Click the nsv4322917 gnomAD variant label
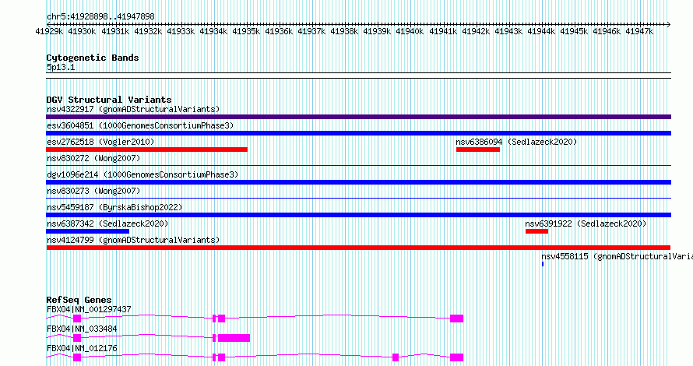The width and height of the screenshot is (693, 366). (133, 109)
